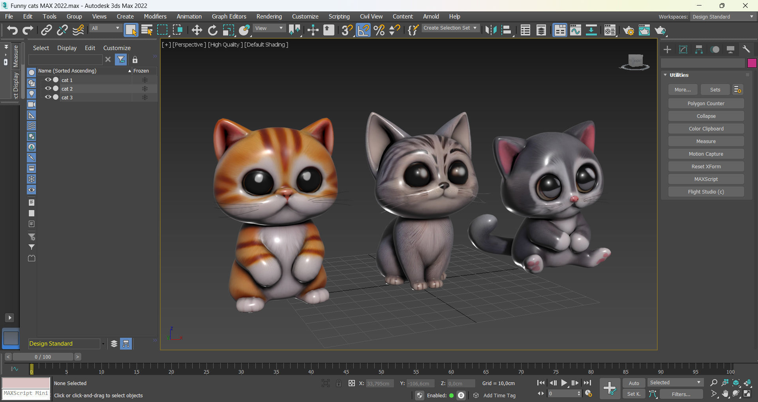Screen dimensions: 758x402
Task: Toggle the explorer selection lock icon
Action: pyautogui.click(x=135, y=60)
